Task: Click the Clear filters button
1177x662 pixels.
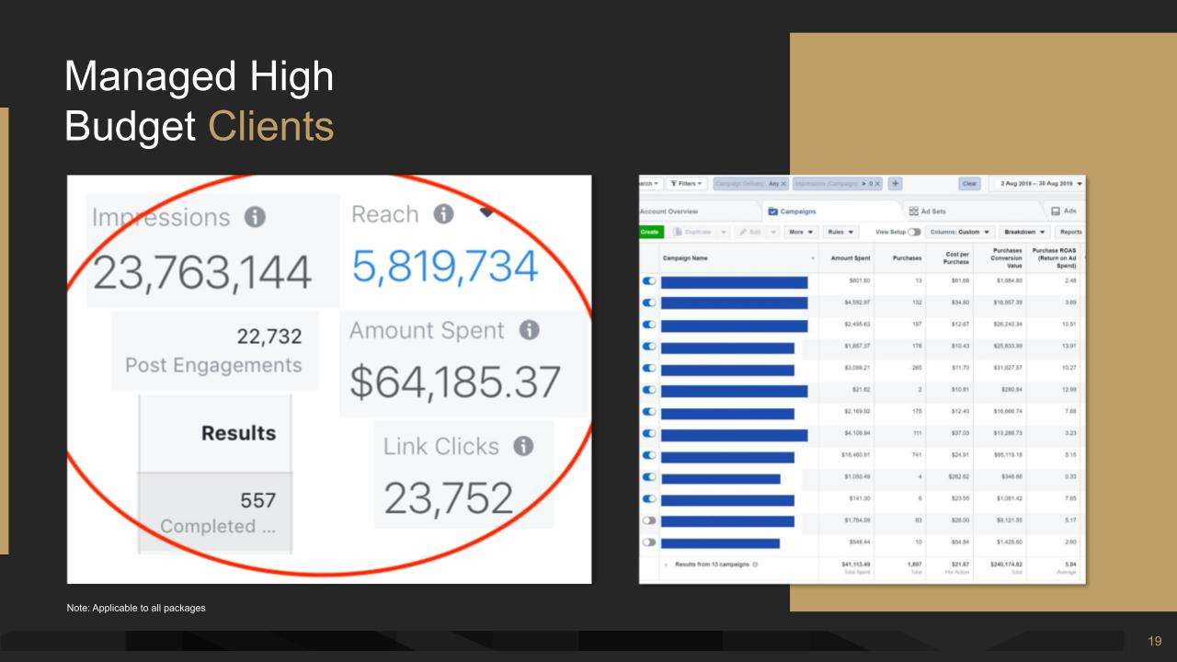Action: coord(969,184)
